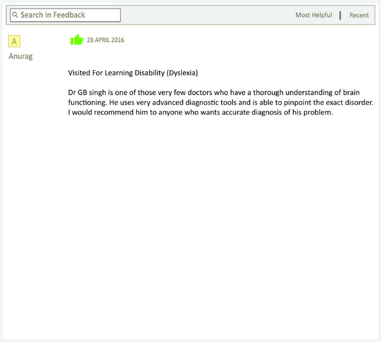Select the date 28 APRIL 2016
This screenshot has width=381, height=342.
pos(105,40)
